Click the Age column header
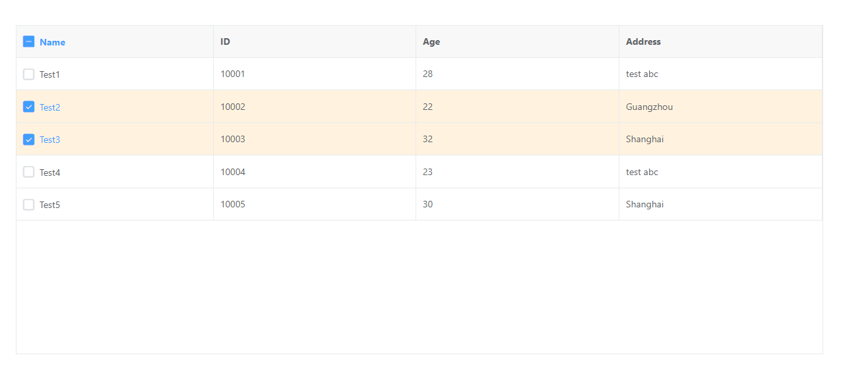This screenshot has width=841, height=368. tap(431, 41)
